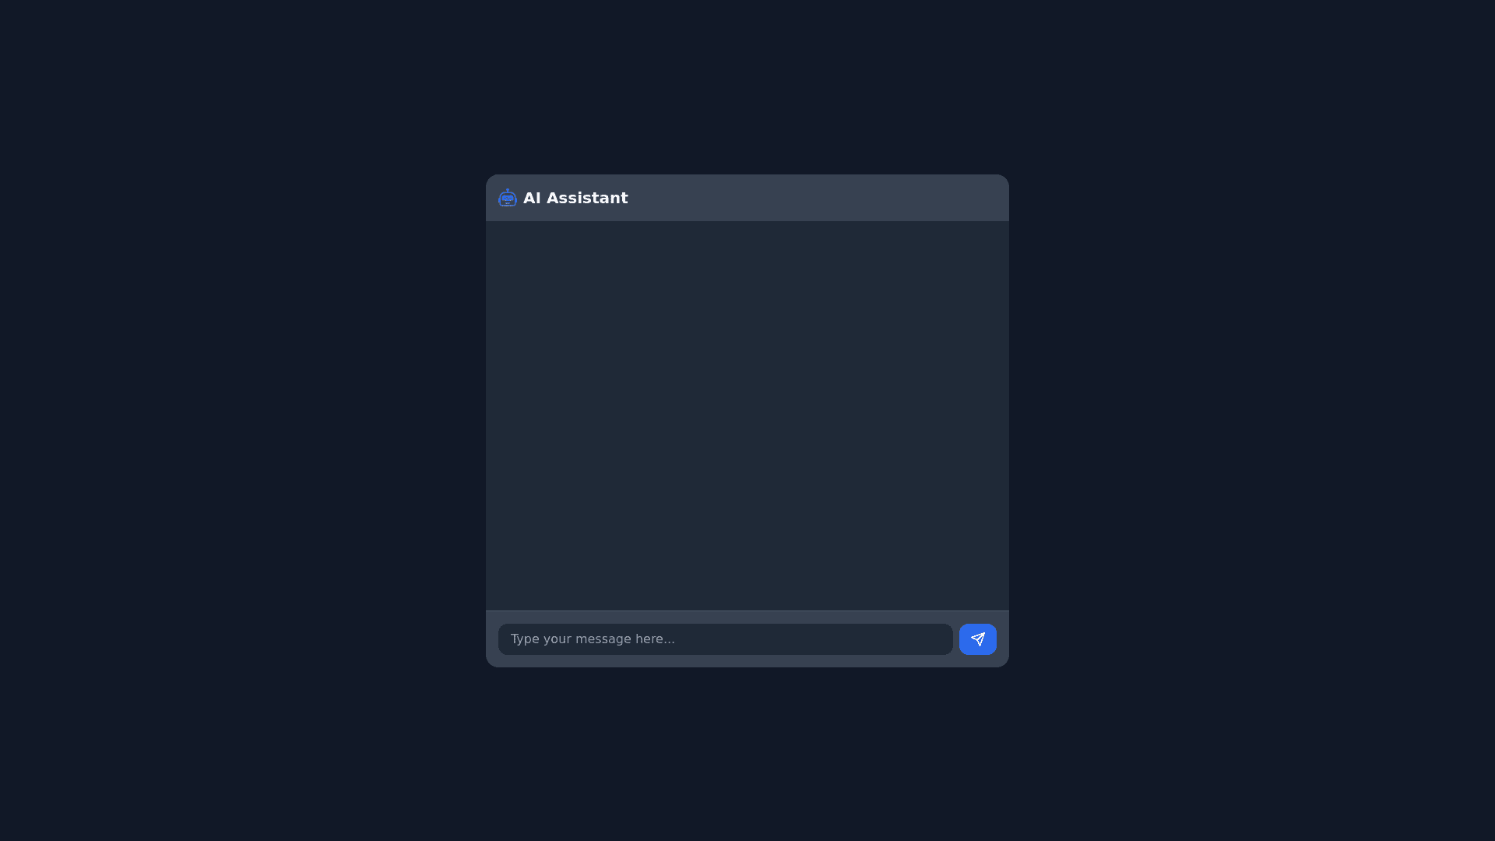Click the word 'Assistant' in the header

pyautogui.click(x=587, y=198)
